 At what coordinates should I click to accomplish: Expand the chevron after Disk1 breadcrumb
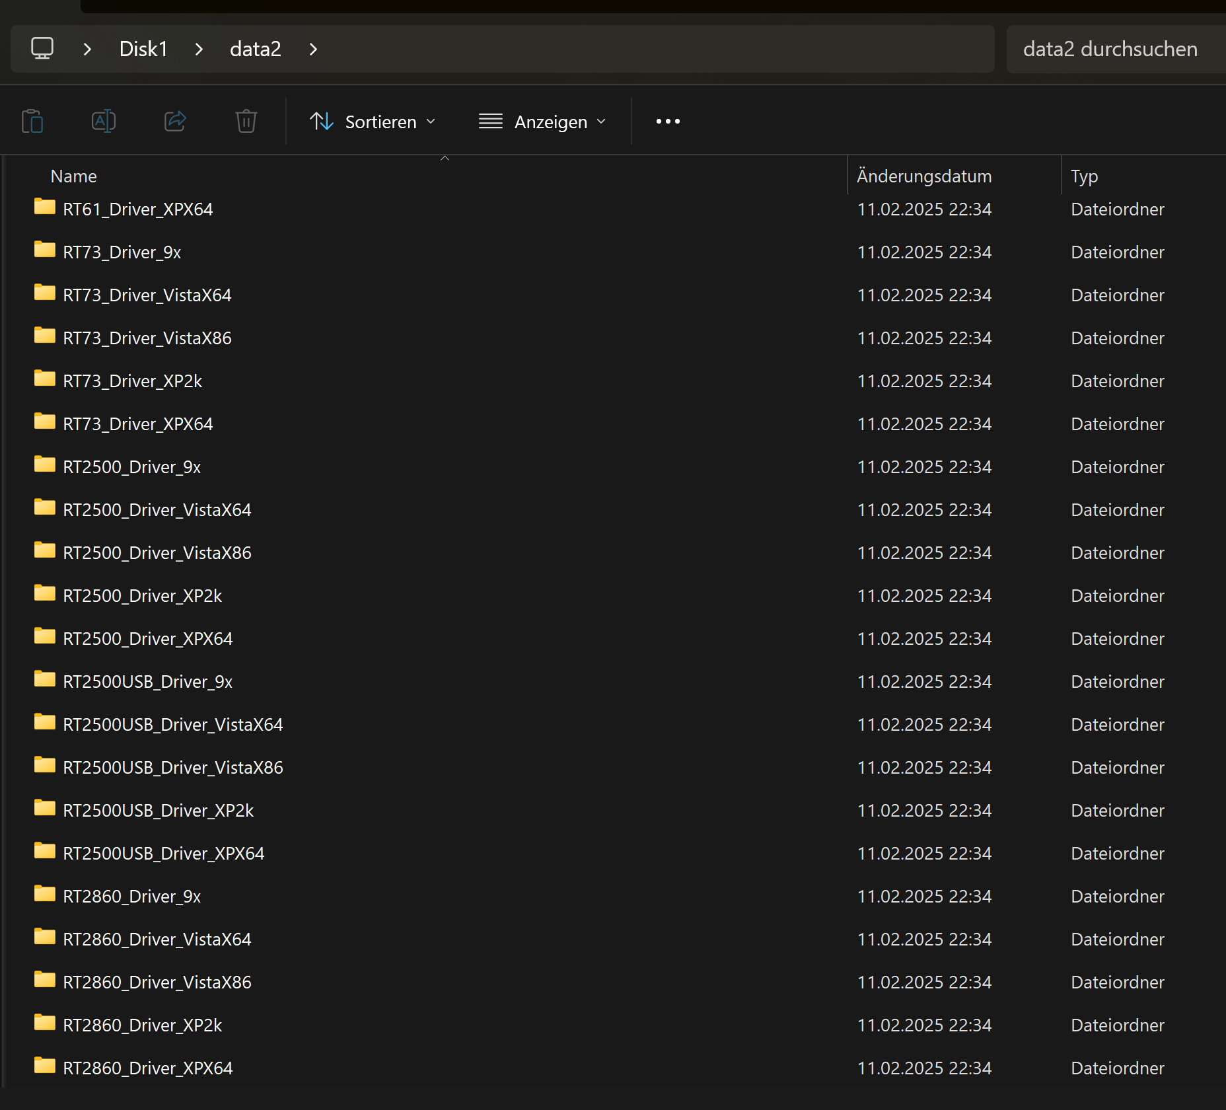(199, 49)
